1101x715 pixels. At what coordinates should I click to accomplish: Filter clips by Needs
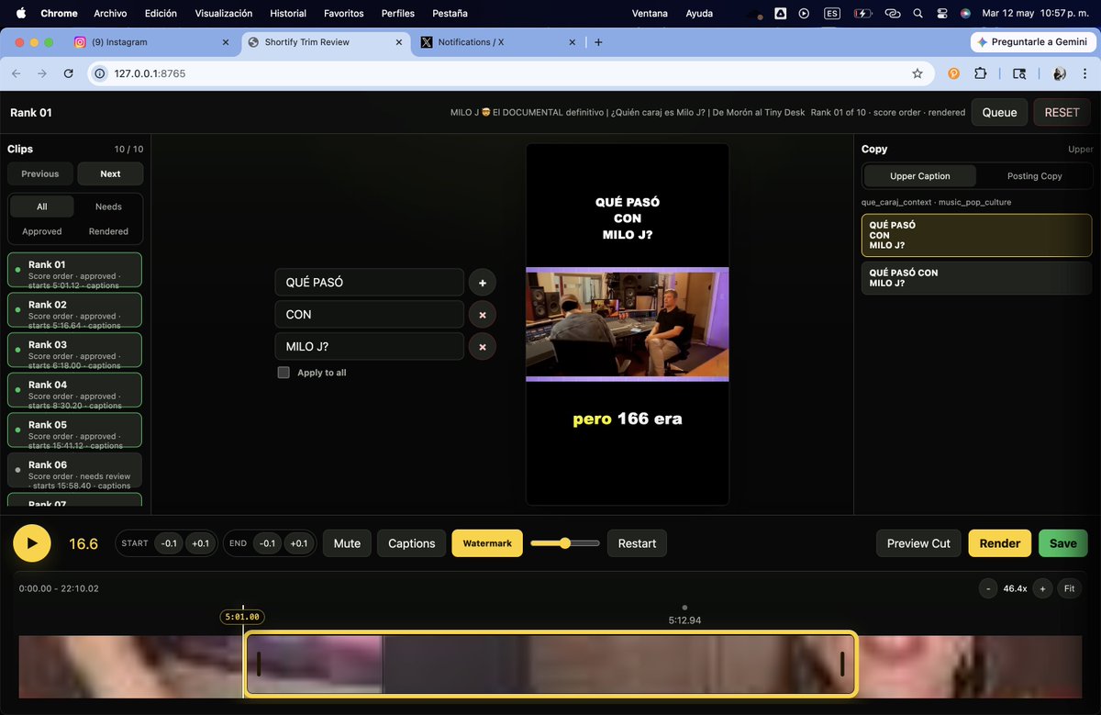(108, 207)
